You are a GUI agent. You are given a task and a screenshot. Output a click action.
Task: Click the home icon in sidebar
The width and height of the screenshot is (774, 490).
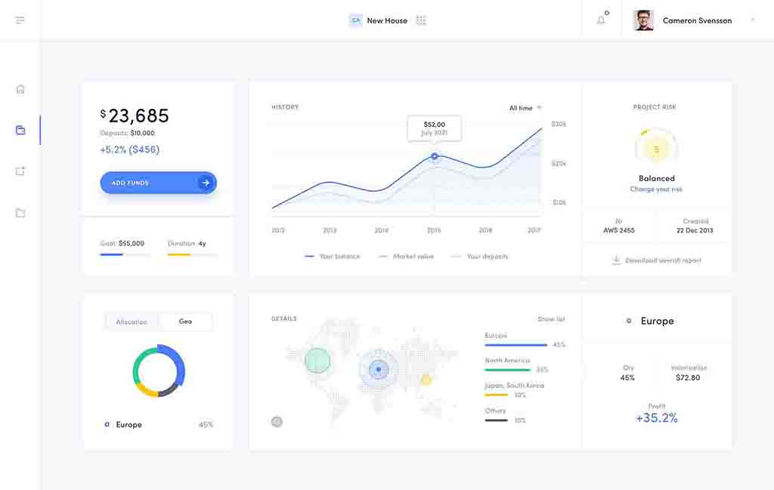pyautogui.click(x=20, y=89)
